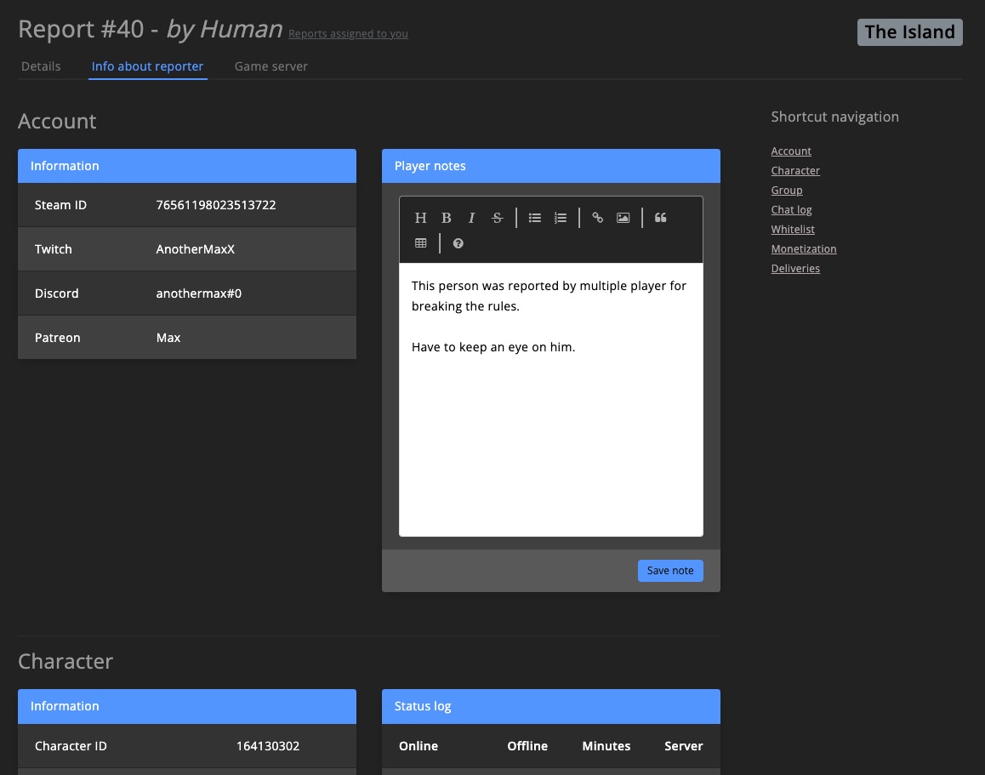This screenshot has height=775, width=985.
Task: Open Reports assigned to you
Action: (348, 33)
